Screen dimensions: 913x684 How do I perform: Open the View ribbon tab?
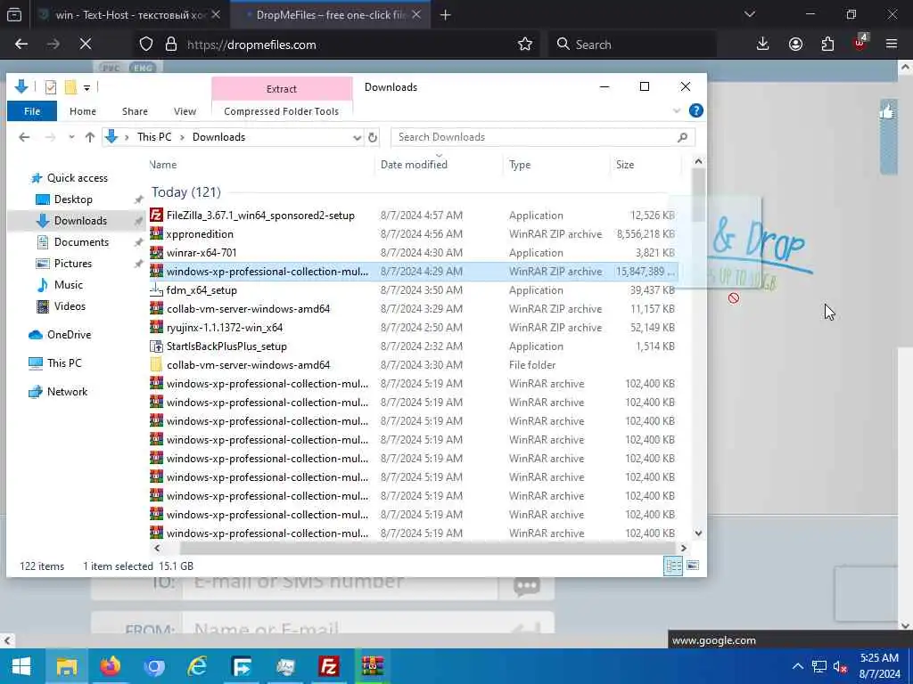(x=185, y=111)
